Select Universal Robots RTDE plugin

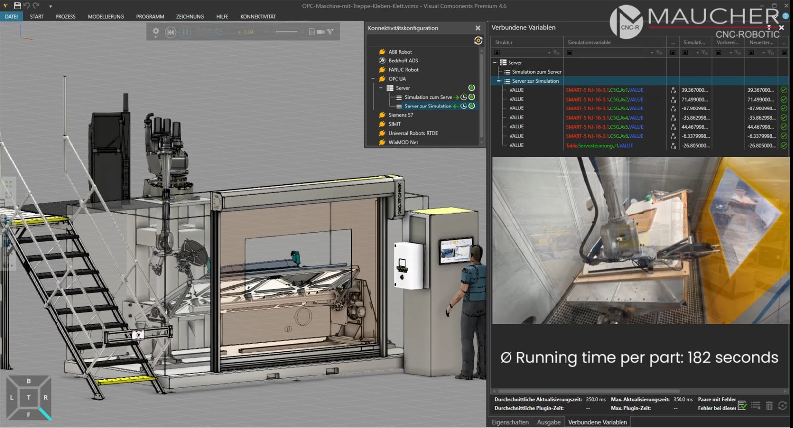point(413,133)
